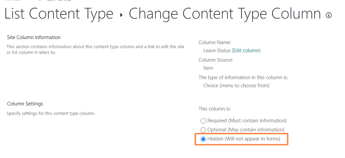Go back to List Content Type breadcrumb
The width and height of the screenshot is (345, 158).
click(x=59, y=14)
